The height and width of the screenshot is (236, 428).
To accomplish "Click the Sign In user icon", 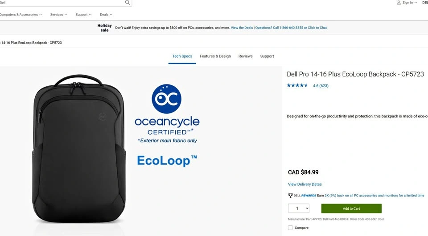I will 399,3.
